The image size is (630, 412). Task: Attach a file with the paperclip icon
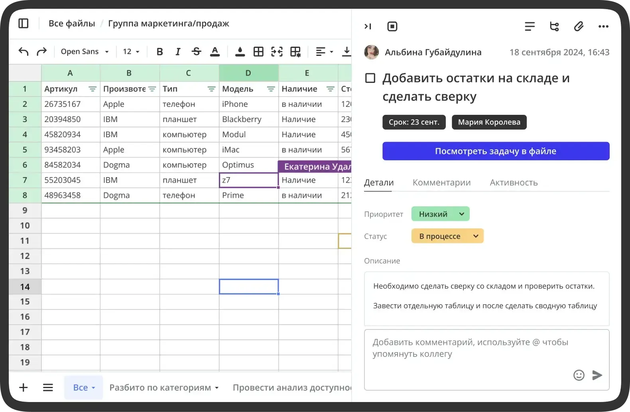tap(579, 26)
